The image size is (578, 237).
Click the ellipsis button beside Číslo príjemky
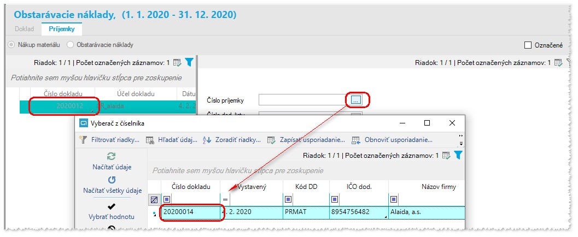(x=357, y=100)
